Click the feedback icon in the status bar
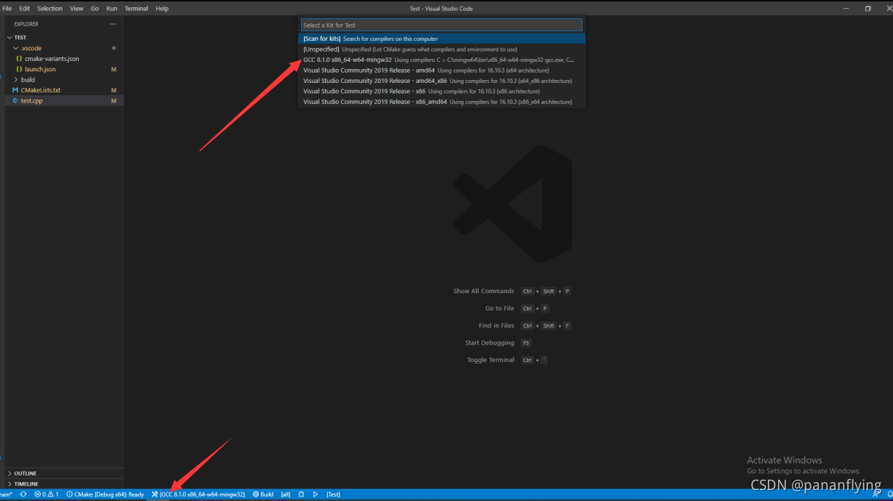The width and height of the screenshot is (893, 501). coord(876,494)
